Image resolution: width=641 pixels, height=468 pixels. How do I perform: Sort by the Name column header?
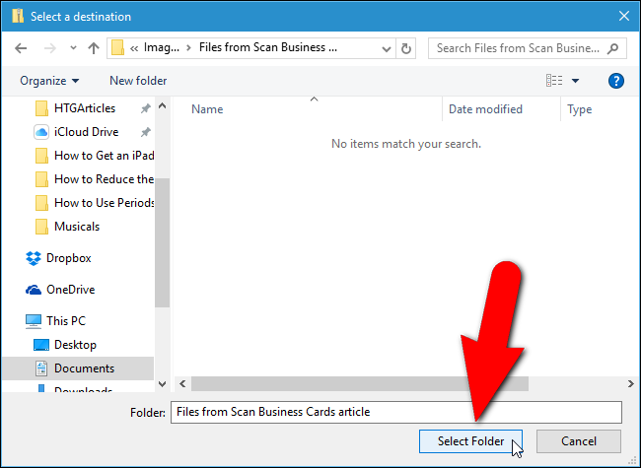(x=207, y=109)
